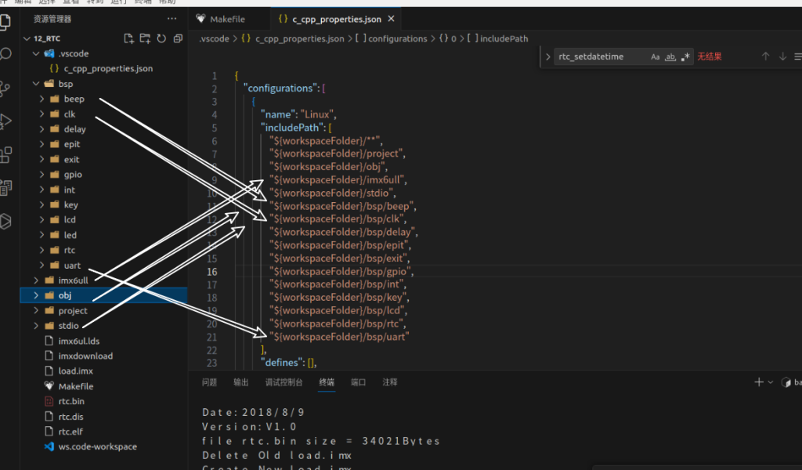Close the c_cpp_properties.json tab
The height and width of the screenshot is (470, 802).
pos(392,19)
